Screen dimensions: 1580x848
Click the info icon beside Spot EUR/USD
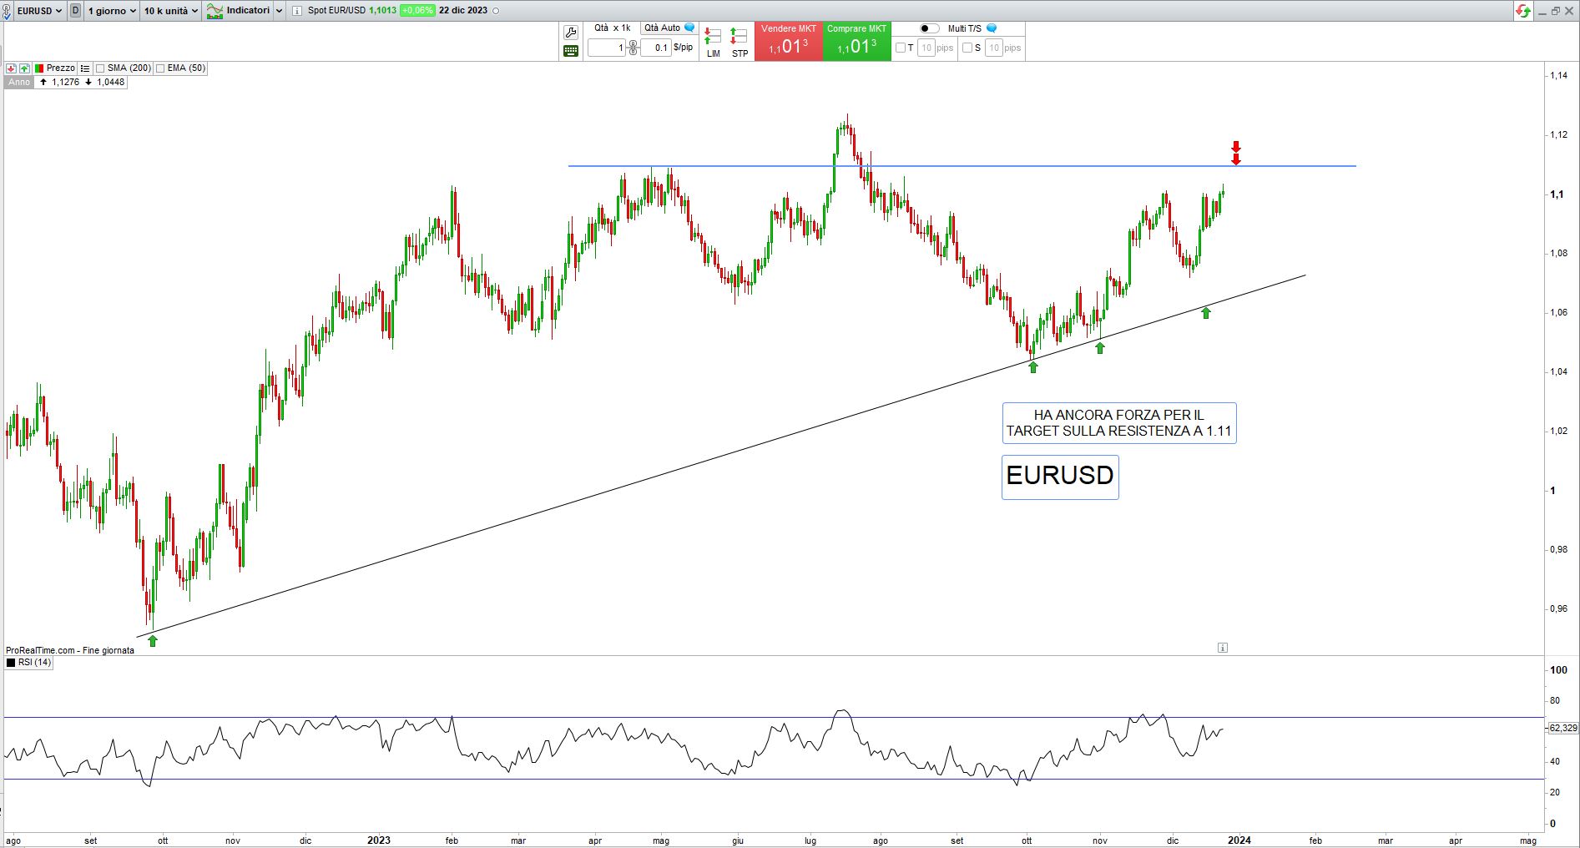point(296,11)
